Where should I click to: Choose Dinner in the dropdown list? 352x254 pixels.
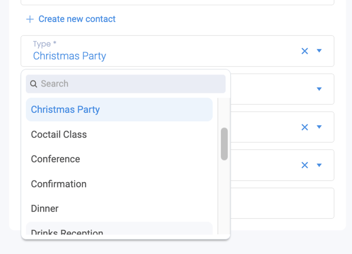click(x=119, y=209)
